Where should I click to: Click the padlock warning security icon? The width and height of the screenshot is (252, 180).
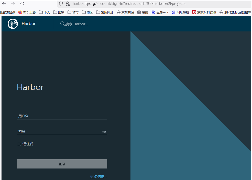click(x=68, y=4)
